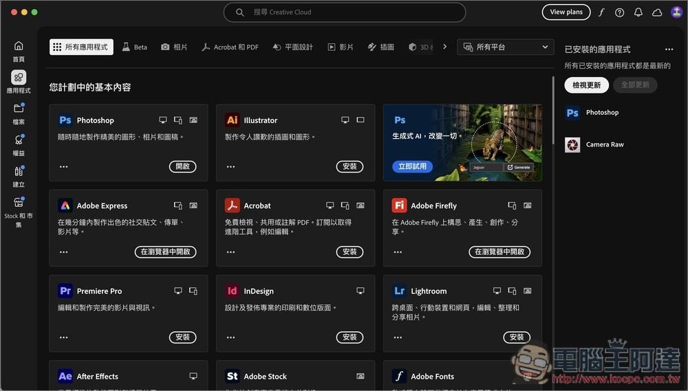Open Acrobat card more options ellipsis

230,252
